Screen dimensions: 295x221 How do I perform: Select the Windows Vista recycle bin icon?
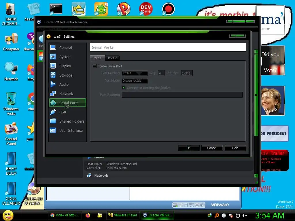(x=11, y=104)
